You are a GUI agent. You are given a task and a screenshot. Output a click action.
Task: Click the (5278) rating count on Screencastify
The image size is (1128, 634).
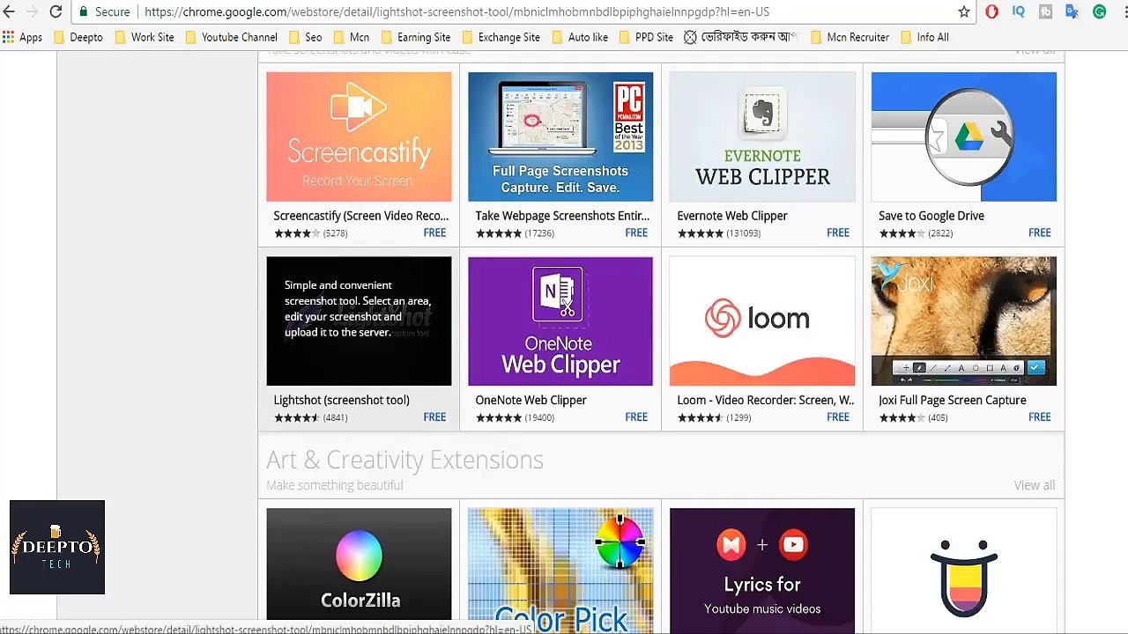[x=336, y=233]
